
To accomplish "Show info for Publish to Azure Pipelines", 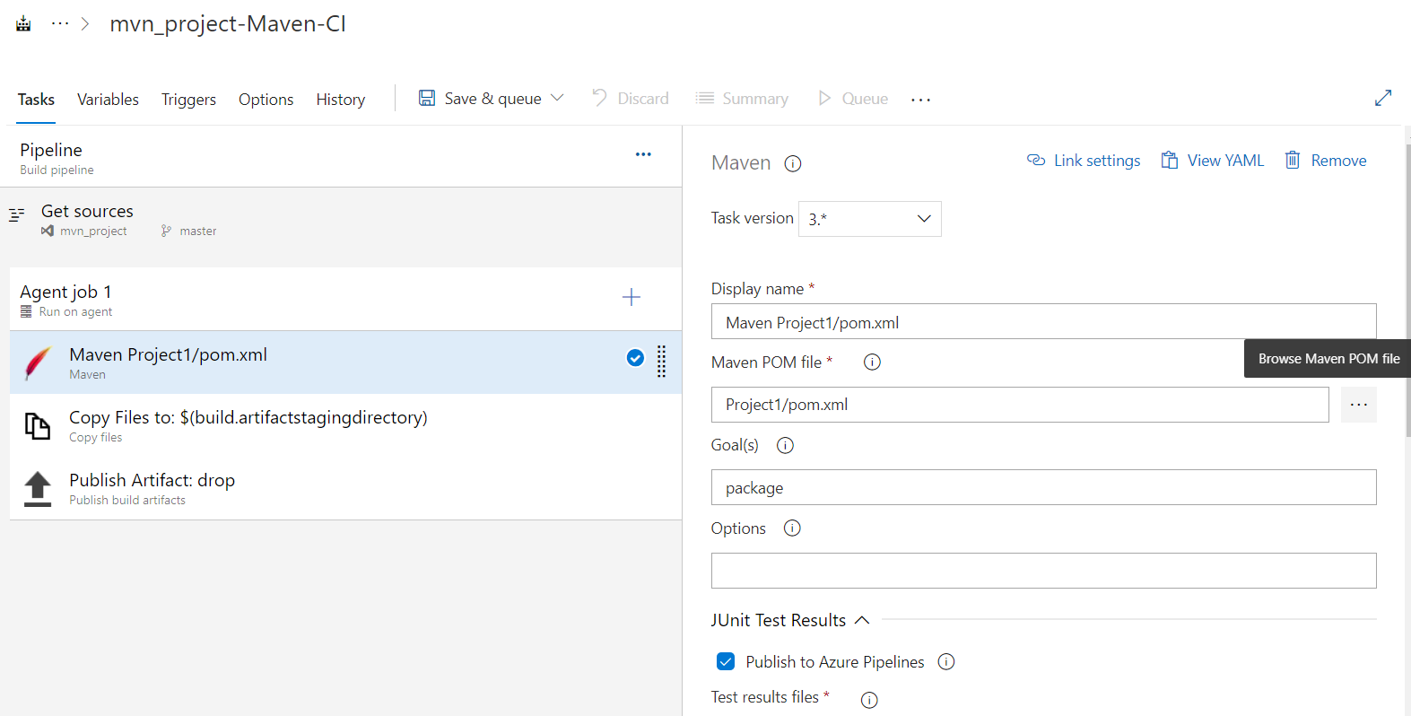I will coord(946,661).
